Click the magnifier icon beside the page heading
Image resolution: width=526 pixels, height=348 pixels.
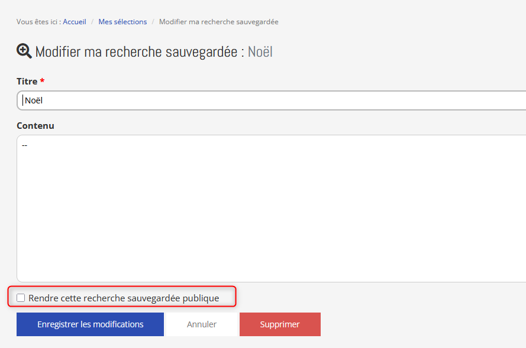(24, 51)
